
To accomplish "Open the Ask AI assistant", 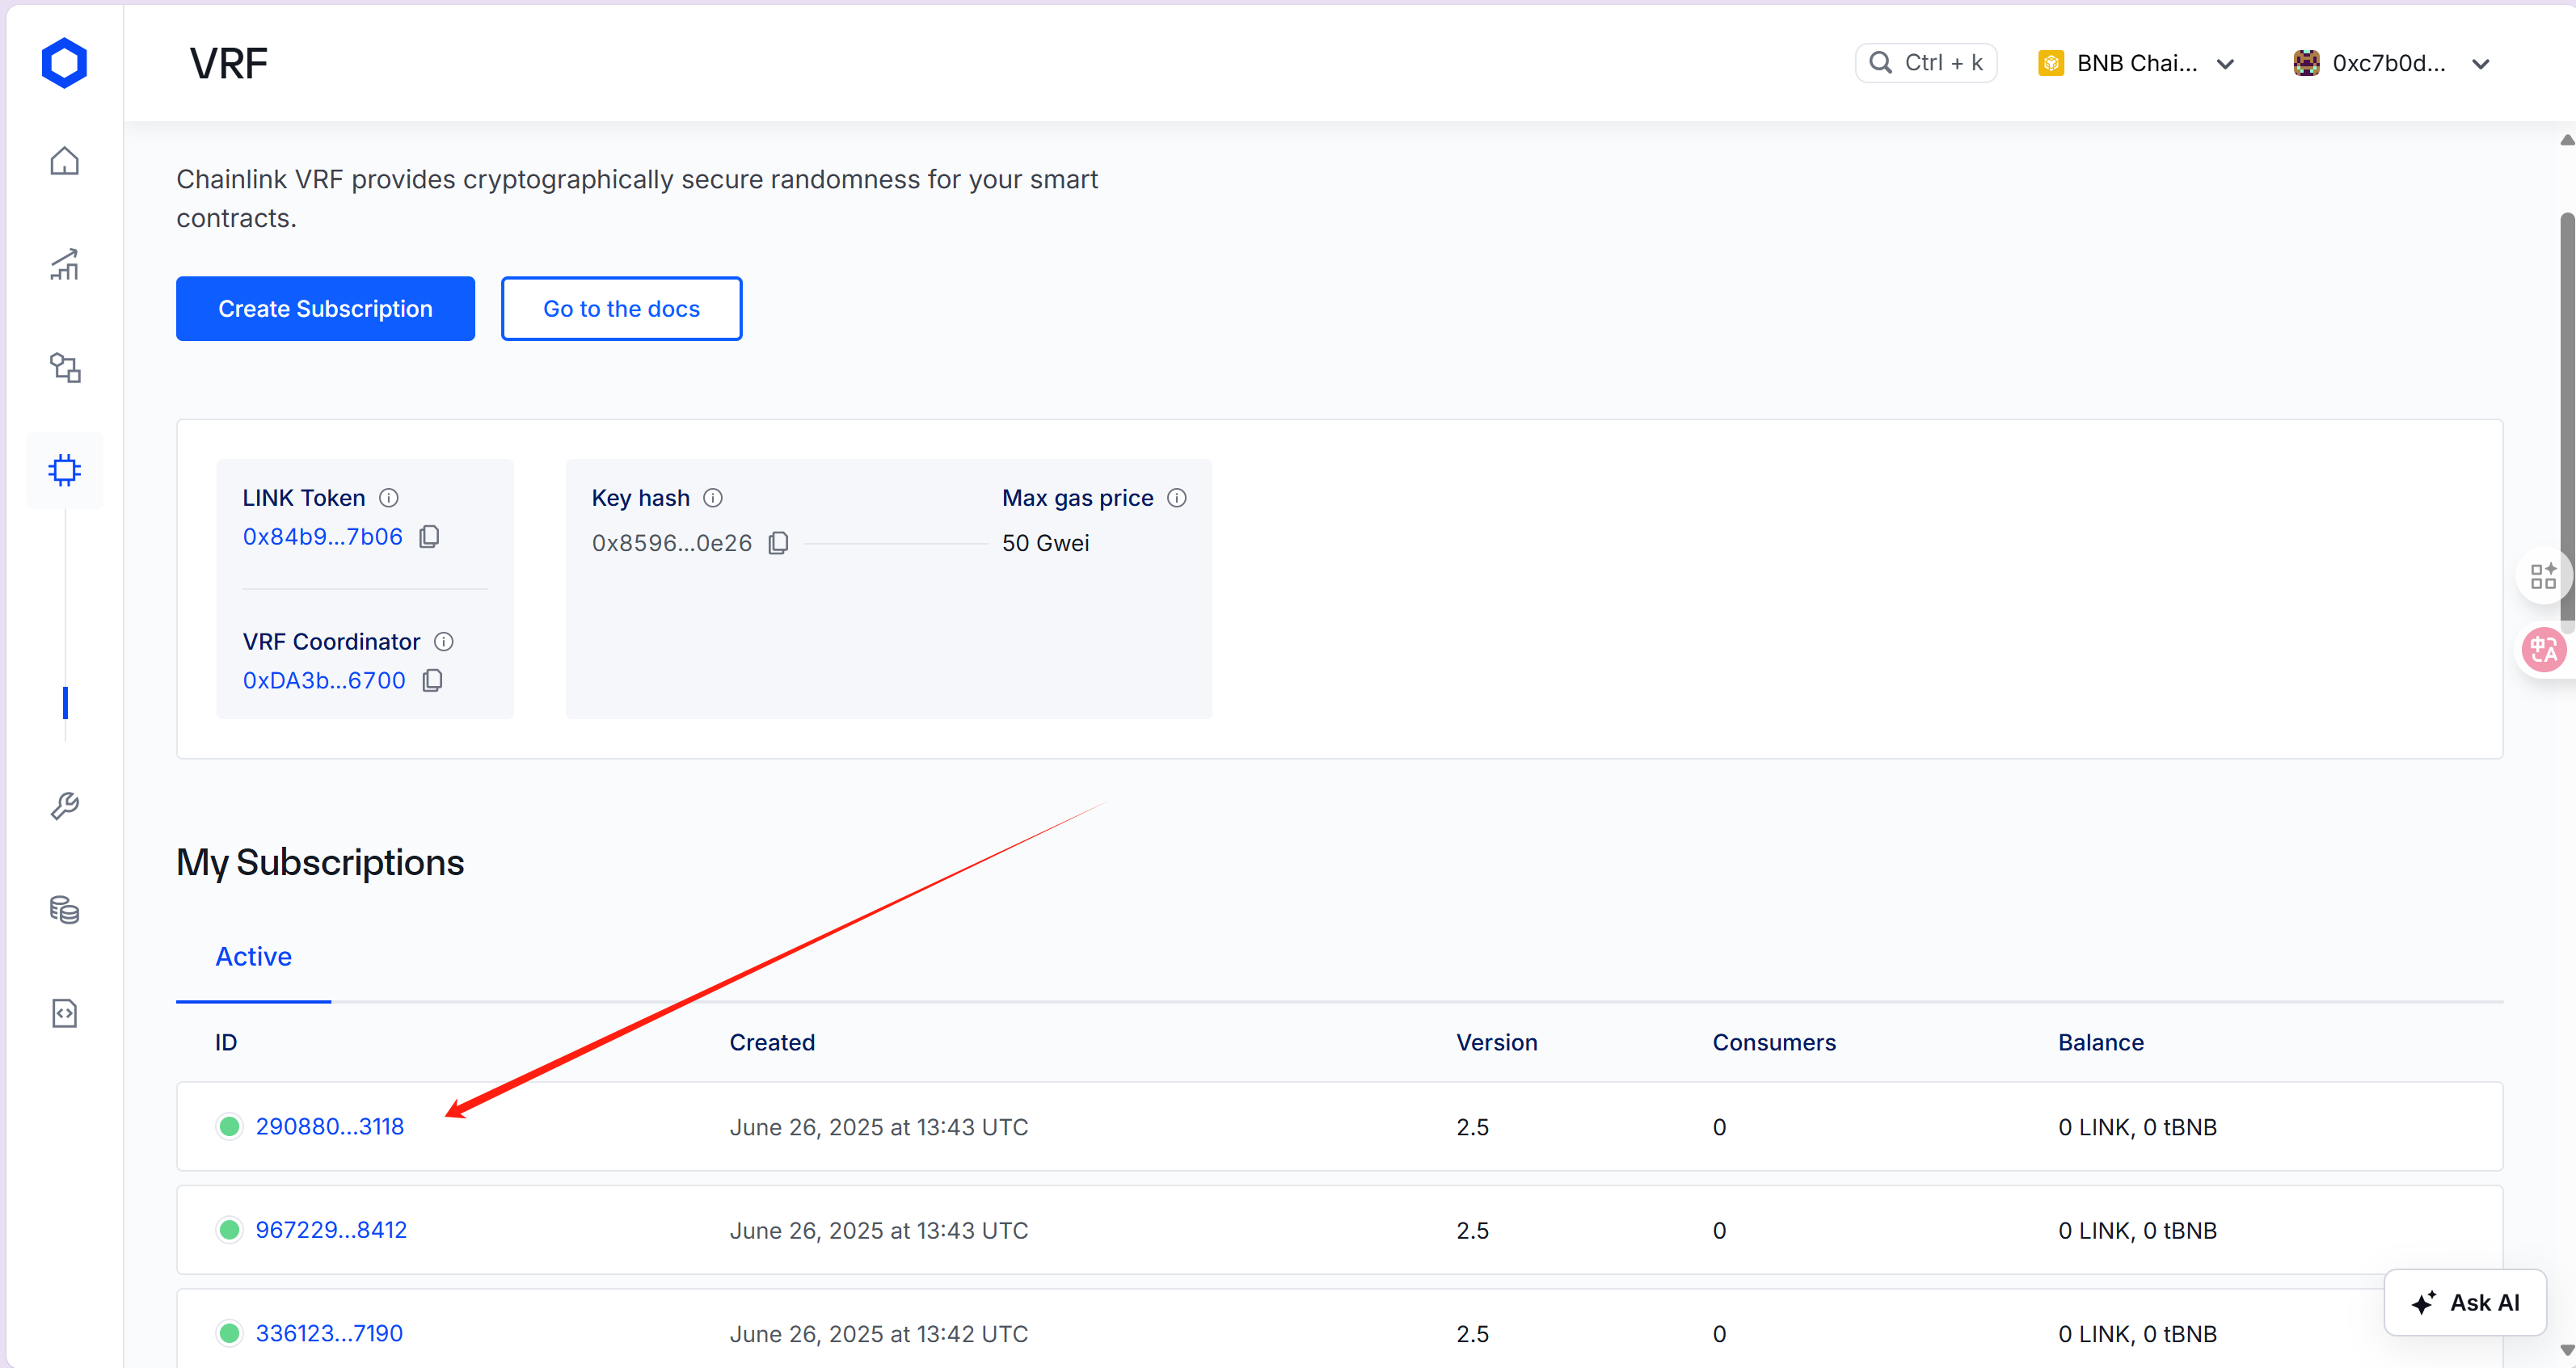I will 2465,1303.
